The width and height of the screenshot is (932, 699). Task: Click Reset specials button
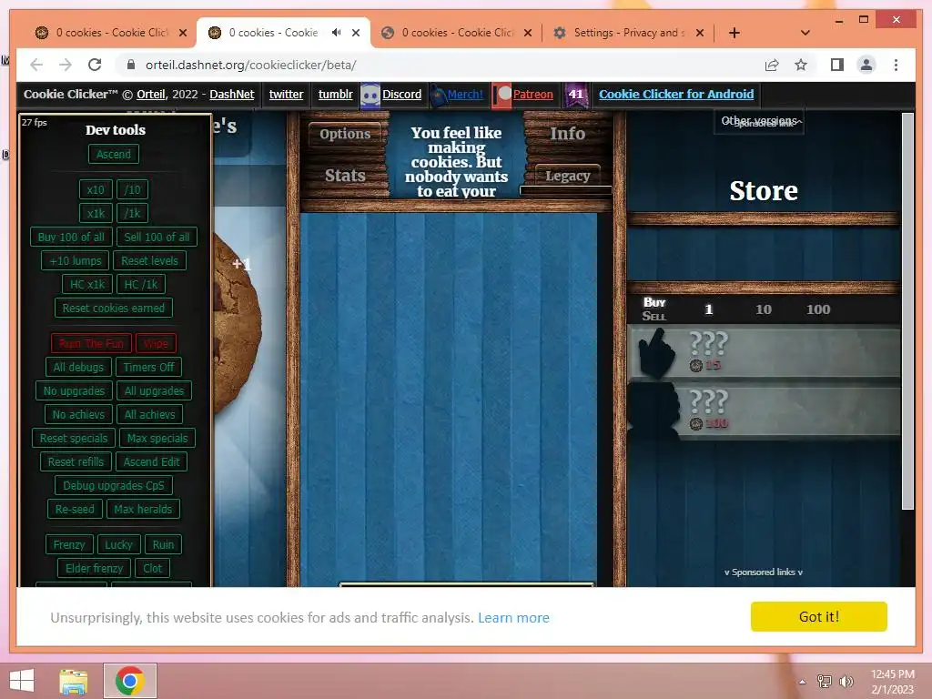click(73, 438)
